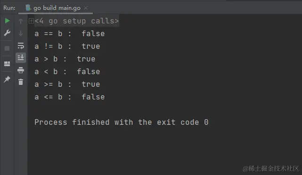Click the '<4 go setup calls>' folded text
The image size is (302, 175).
77,21
